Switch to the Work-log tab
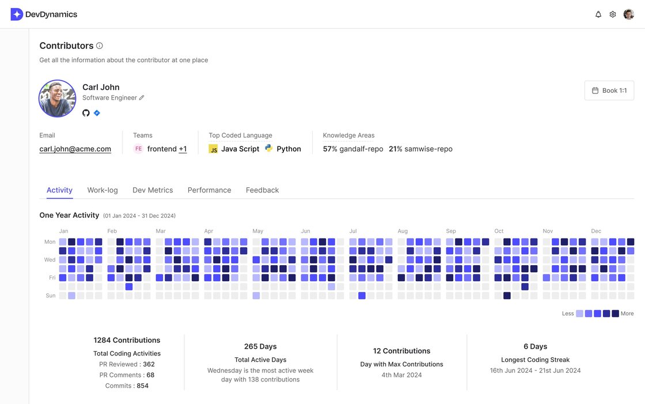 tap(103, 190)
